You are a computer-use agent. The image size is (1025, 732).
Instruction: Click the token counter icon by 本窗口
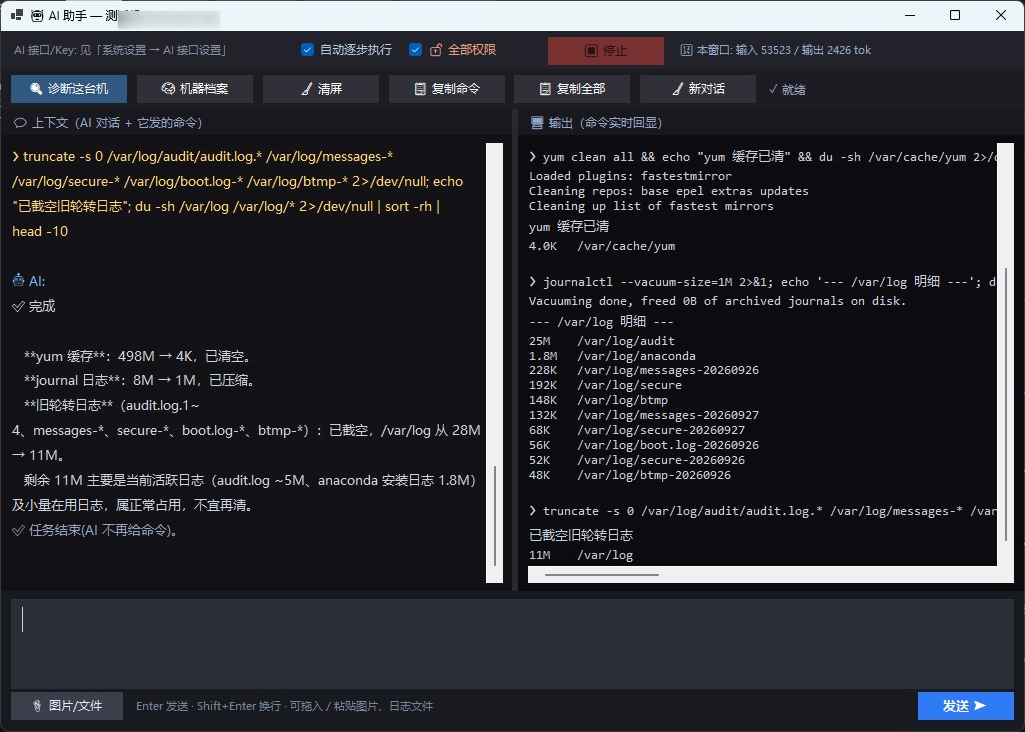coord(686,50)
